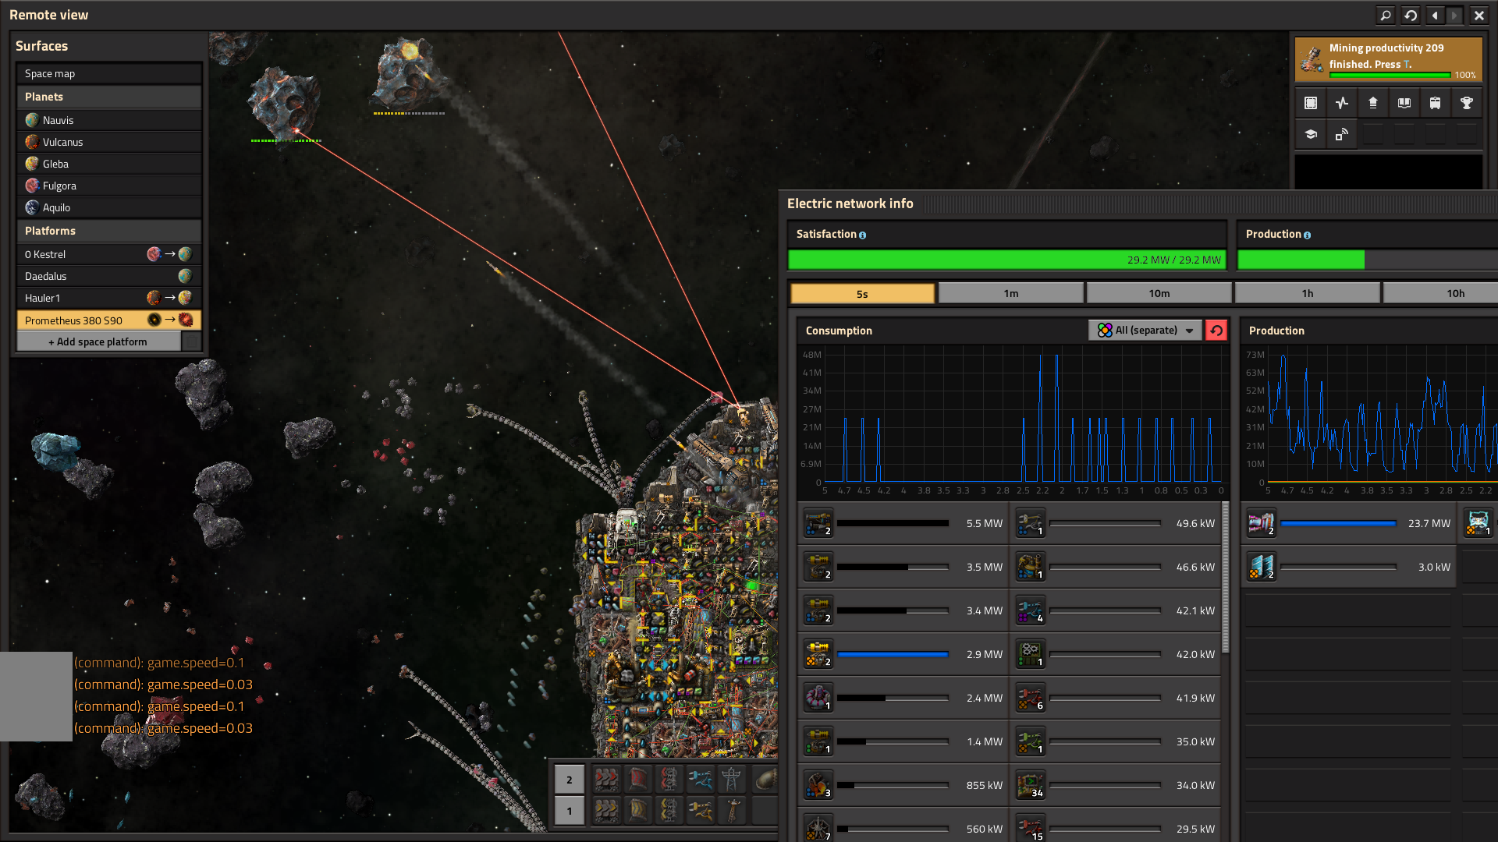Open the All (separate) filter dropdown
Image resolution: width=1498 pixels, height=842 pixels.
pos(1145,330)
